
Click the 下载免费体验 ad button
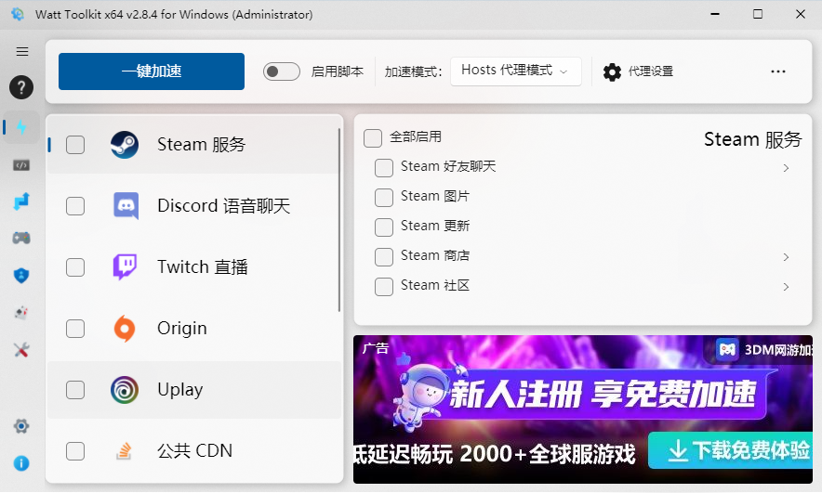click(730, 450)
